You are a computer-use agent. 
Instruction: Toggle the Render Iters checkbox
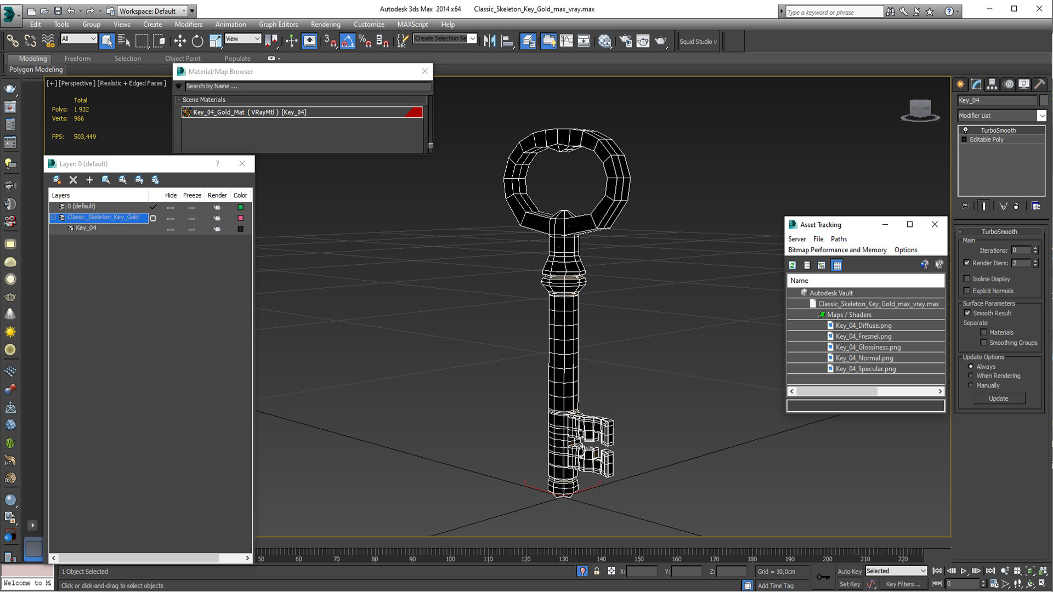pos(967,263)
